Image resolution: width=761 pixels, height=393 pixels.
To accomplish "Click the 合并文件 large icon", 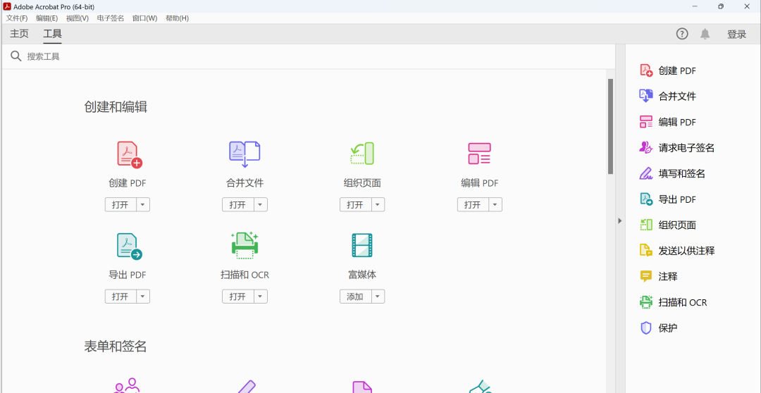I will (x=245, y=155).
